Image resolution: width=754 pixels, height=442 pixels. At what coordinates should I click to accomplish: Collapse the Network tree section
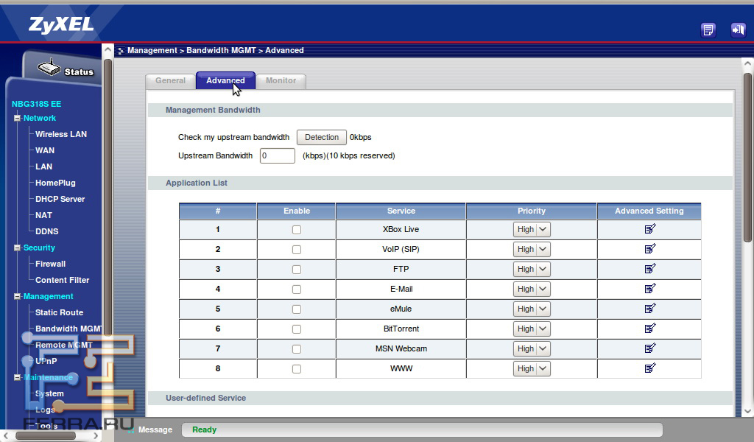pos(18,119)
